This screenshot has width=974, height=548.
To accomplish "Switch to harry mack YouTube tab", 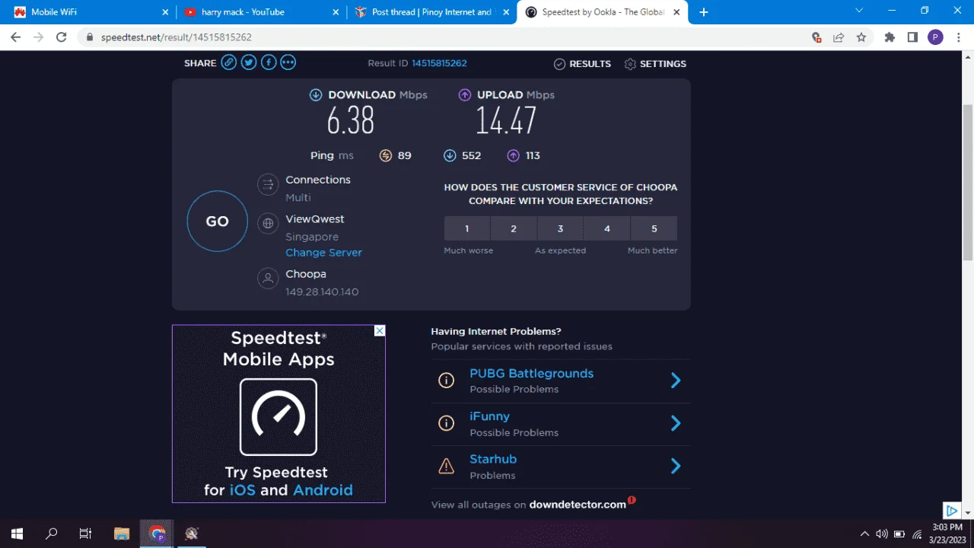I will tap(262, 12).
